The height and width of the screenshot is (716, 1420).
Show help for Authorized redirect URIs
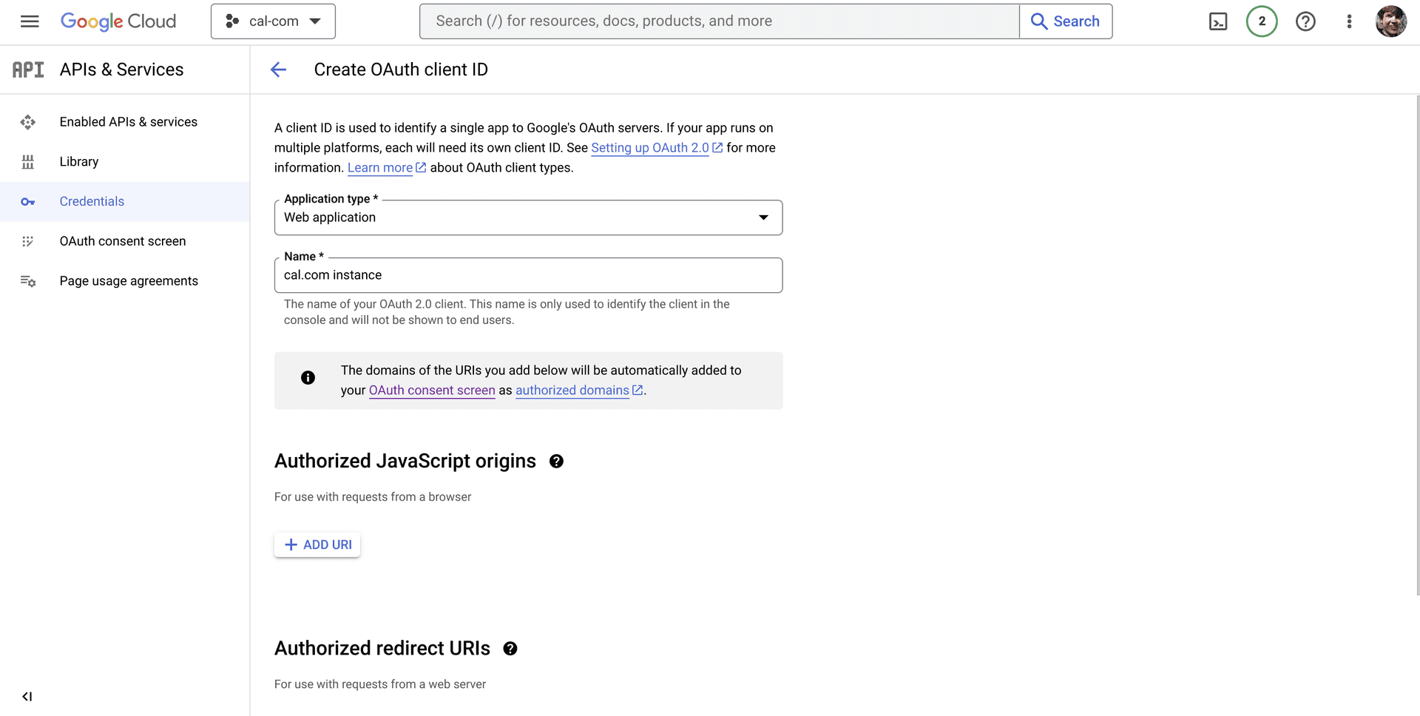[x=510, y=649]
